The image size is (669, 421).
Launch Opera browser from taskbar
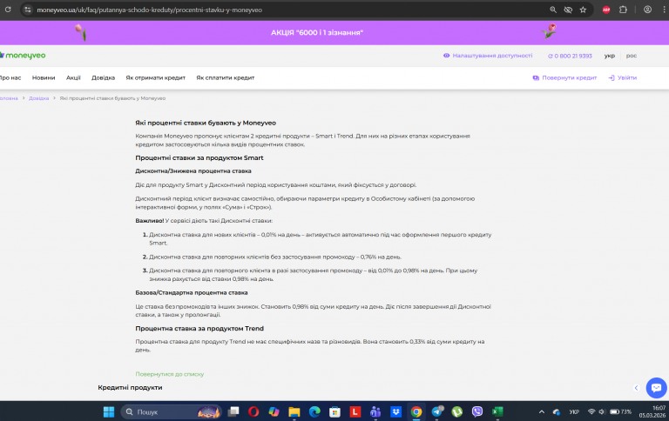(x=253, y=411)
